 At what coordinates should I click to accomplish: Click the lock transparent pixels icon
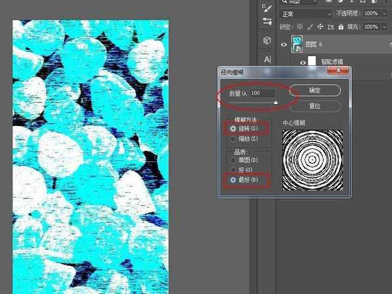point(301,26)
